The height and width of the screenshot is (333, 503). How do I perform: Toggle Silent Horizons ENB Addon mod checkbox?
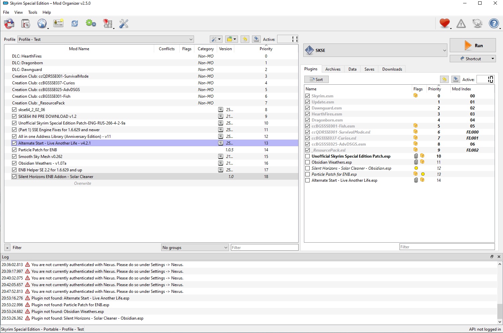(x=14, y=176)
